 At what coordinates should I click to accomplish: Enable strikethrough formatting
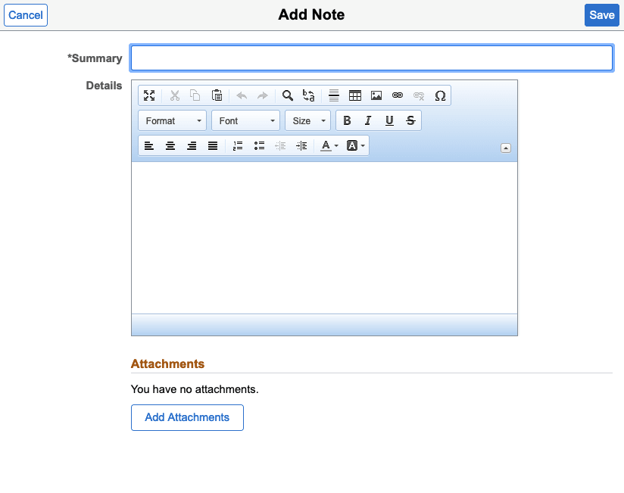410,120
